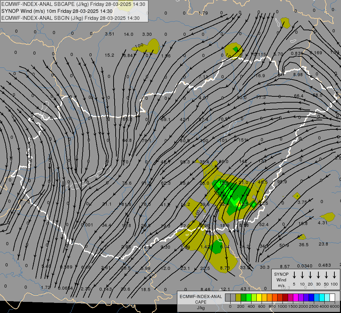Image resolution: width=341 pixels, height=313 pixels.
Task: Click the 15.2 CAPE value on the map
Action: (x=109, y=55)
